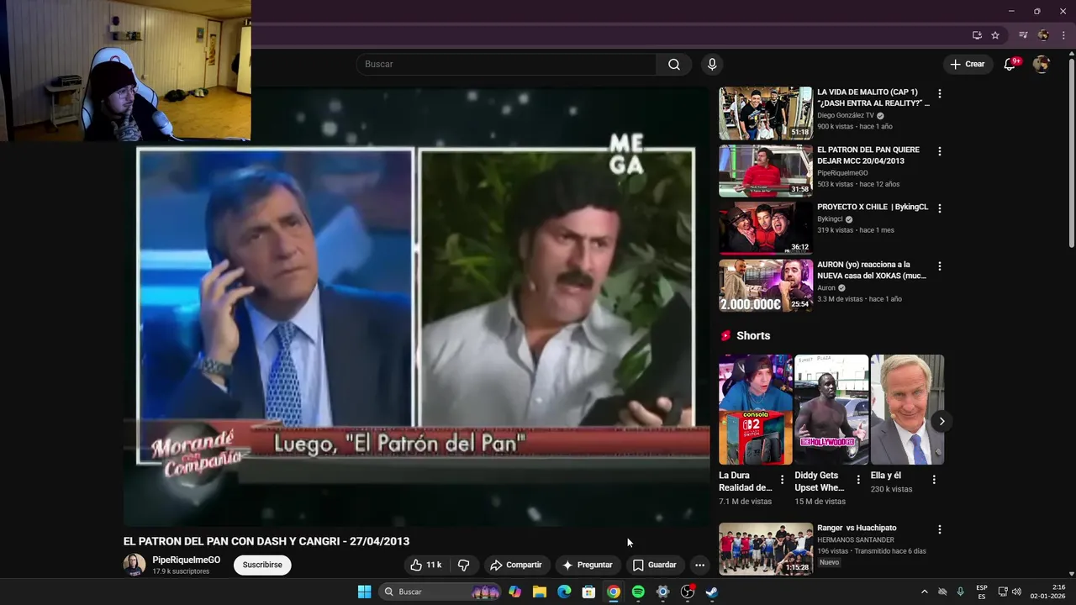
Task: Activate voice search microphone icon
Action: [x=712, y=65]
